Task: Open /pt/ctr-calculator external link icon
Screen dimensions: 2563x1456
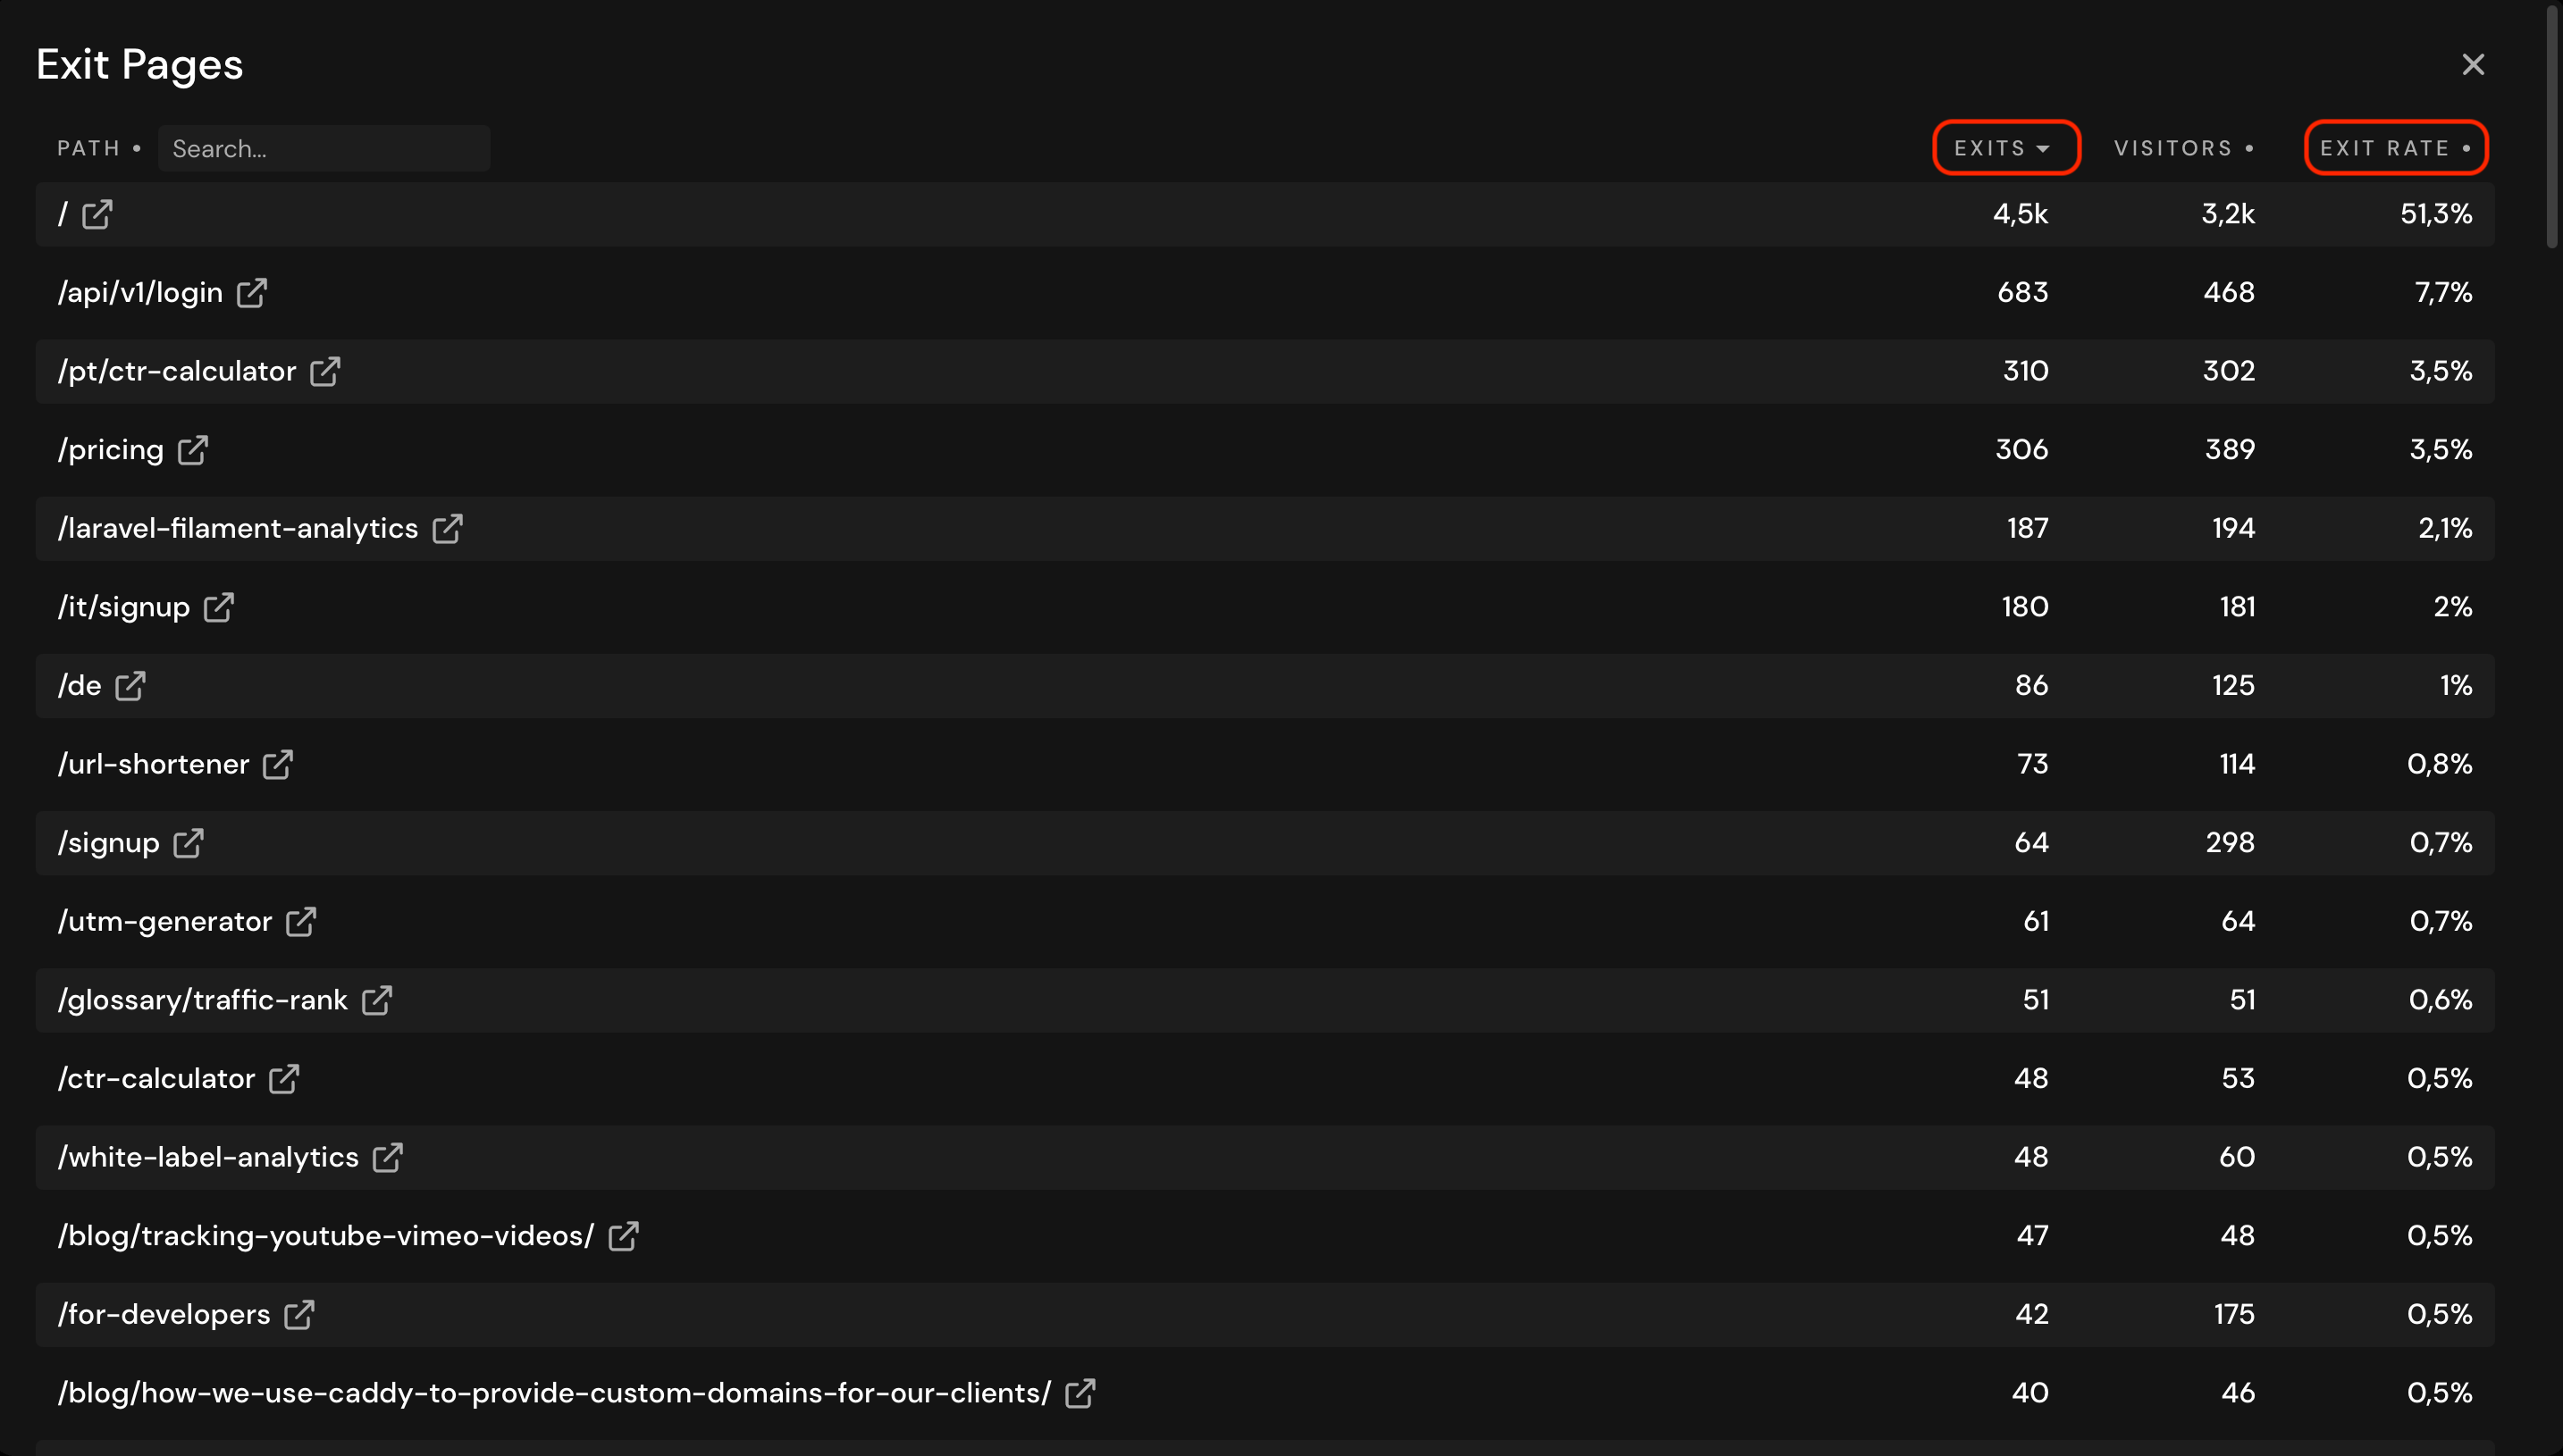Action: pos(325,372)
